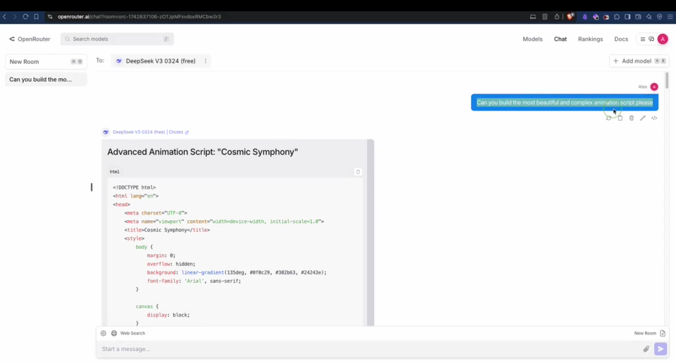This screenshot has width=676, height=363.
Task: Reload the page with the refresh icon
Action: click(x=25, y=17)
